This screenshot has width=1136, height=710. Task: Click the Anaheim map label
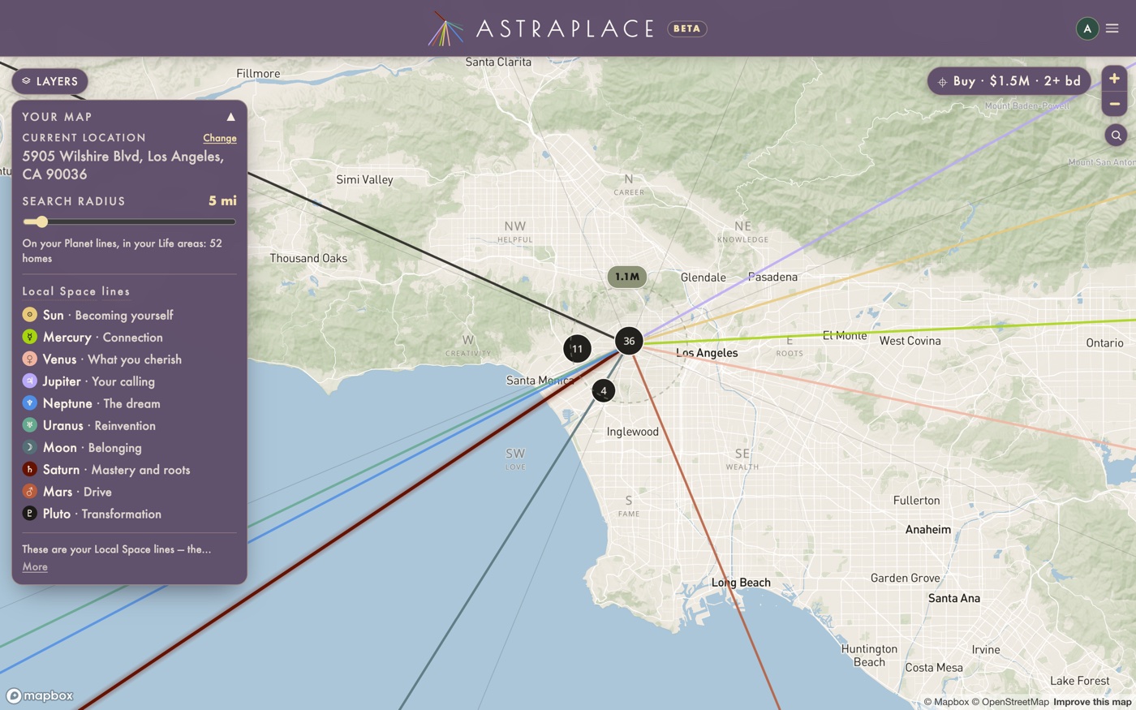(928, 529)
